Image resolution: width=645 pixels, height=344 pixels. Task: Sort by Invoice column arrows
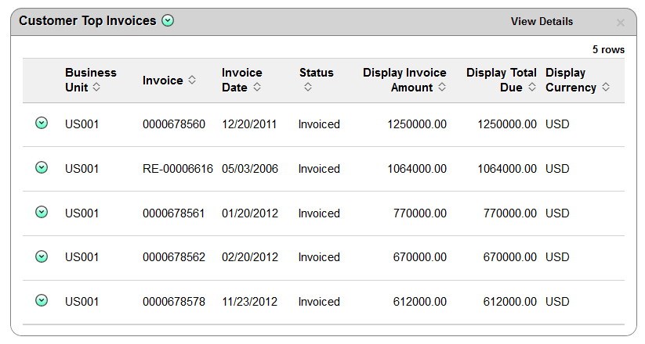coord(192,80)
